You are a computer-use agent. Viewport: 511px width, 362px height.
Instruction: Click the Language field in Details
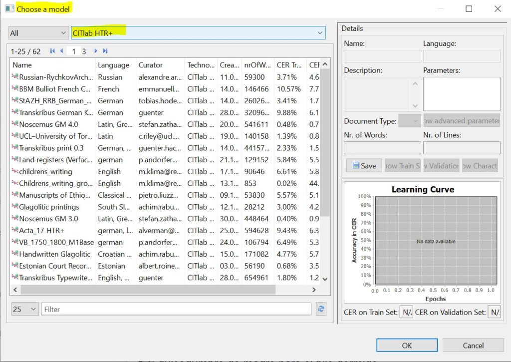[x=462, y=56]
